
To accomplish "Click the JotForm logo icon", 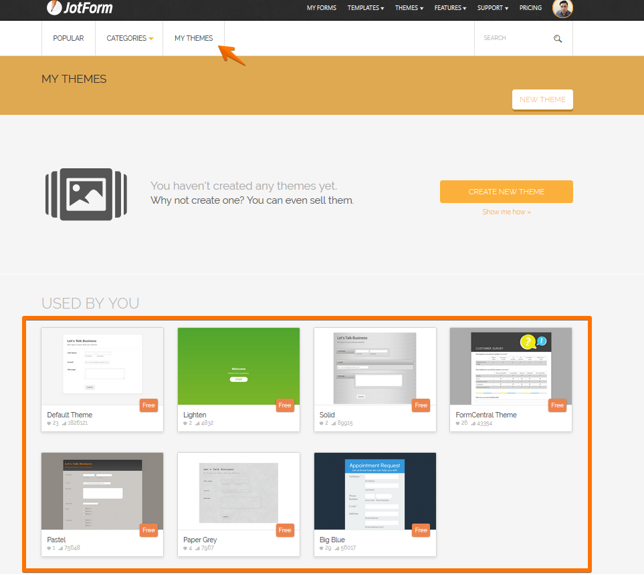I will coord(54,8).
